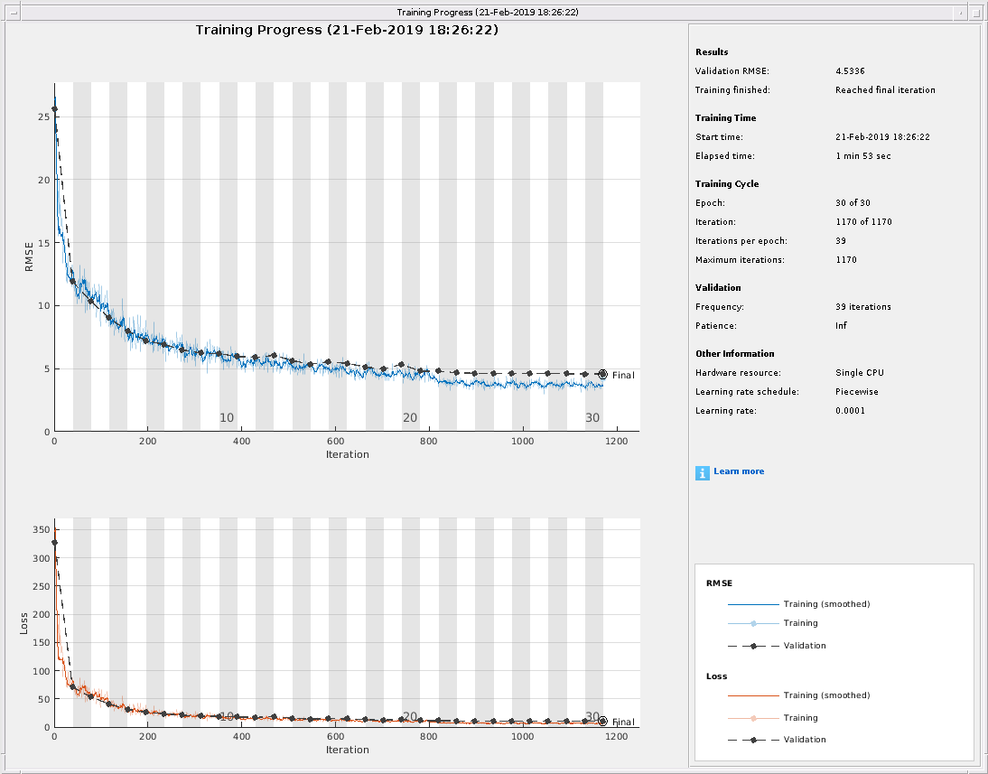Screen dimensions: 988x774
Task: Click RMSE Training (smoothed) blue legend line
Action: point(752,604)
